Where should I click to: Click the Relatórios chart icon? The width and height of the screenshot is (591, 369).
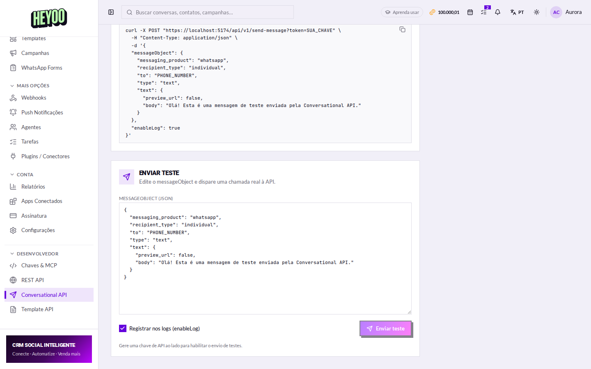click(x=13, y=187)
